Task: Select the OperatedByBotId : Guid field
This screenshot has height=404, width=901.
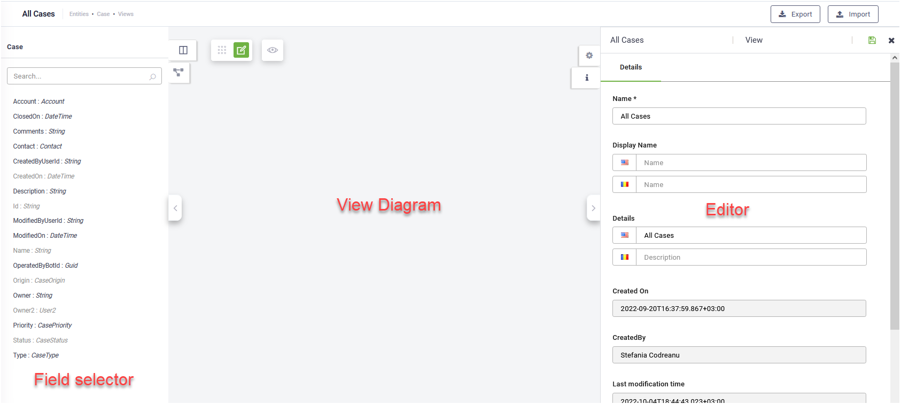Action: click(x=45, y=266)
